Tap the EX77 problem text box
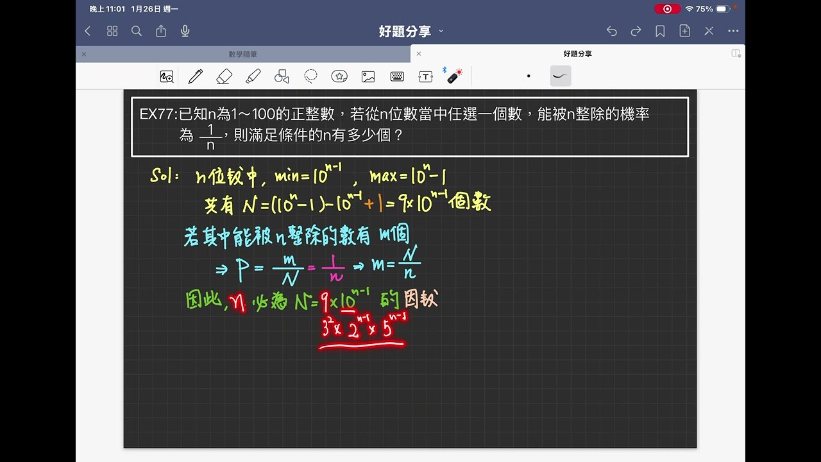 pos(410,126)
